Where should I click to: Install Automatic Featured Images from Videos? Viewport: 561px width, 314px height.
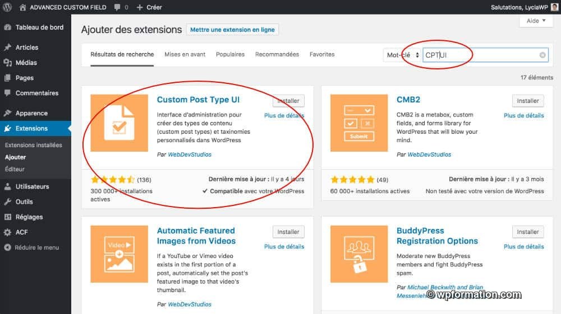click(x=288, y=232)
